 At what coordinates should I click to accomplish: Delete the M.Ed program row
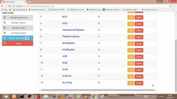point(139,70)
